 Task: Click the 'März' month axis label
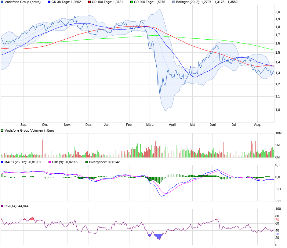(x=150, y=125)
